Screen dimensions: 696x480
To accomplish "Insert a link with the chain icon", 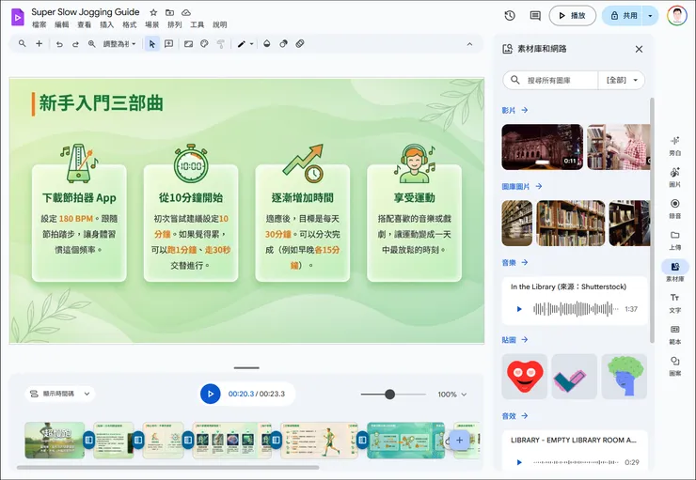I will pos(300,44).
